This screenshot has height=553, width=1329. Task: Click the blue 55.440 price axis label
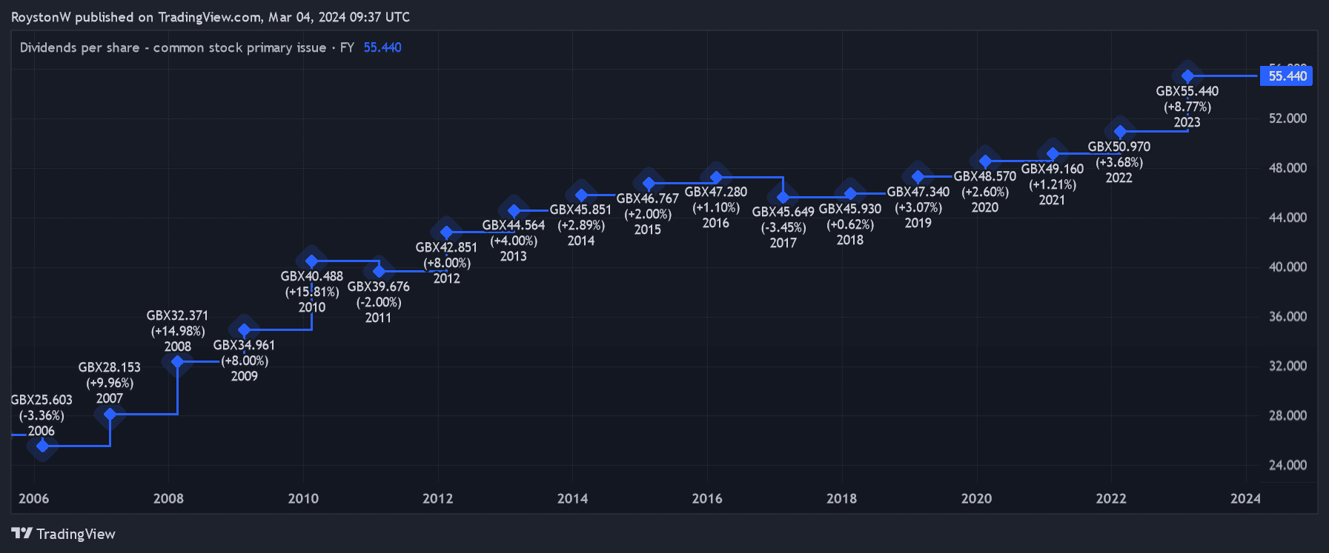click(x=1287, y=76)
